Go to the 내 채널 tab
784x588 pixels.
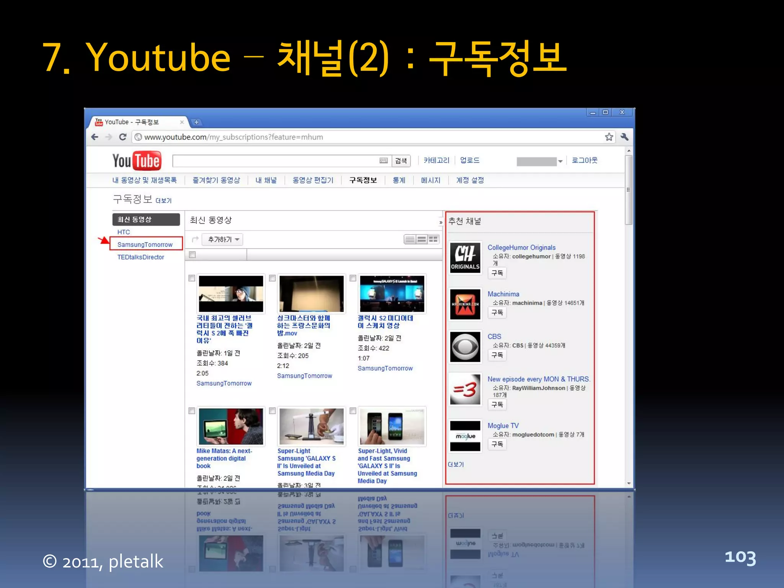pos(266,180)
